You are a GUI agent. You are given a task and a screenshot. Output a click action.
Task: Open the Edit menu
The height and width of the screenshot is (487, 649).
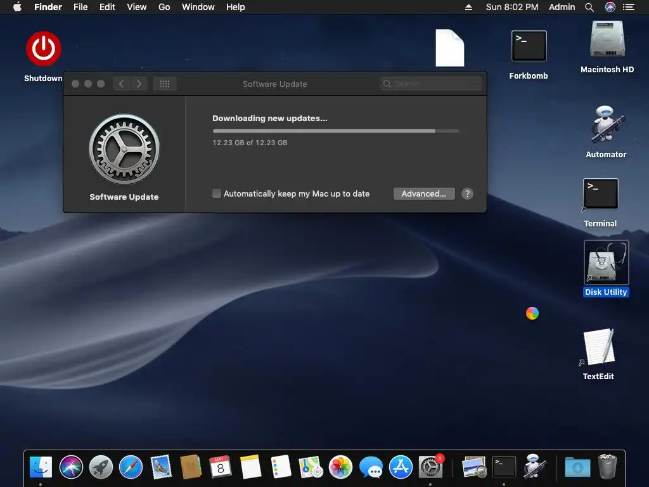(107, 7)
